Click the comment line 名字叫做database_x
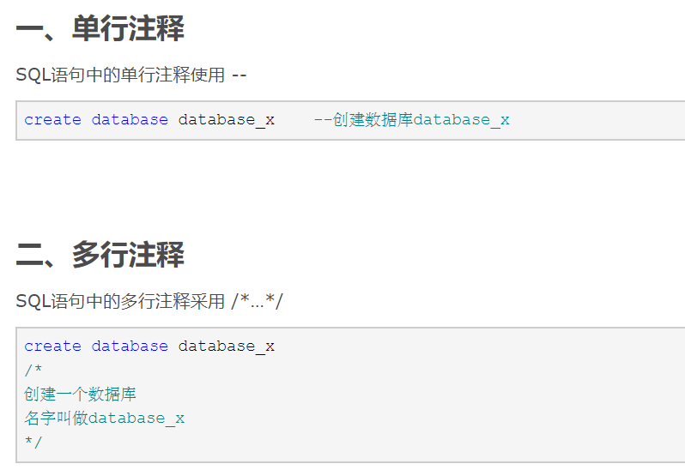685x476 pixels. tap(105, 418)
